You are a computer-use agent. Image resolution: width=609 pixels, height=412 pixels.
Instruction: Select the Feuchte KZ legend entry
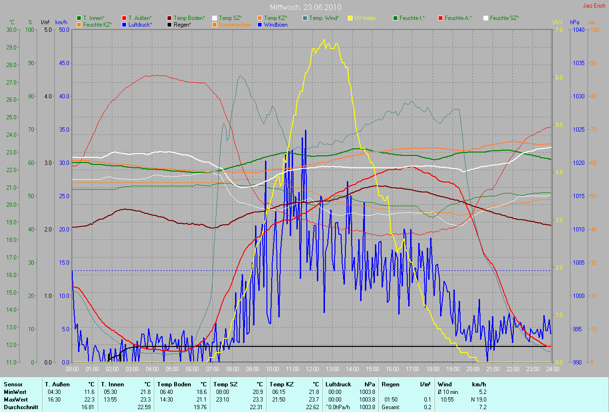[x=97, y=24]
